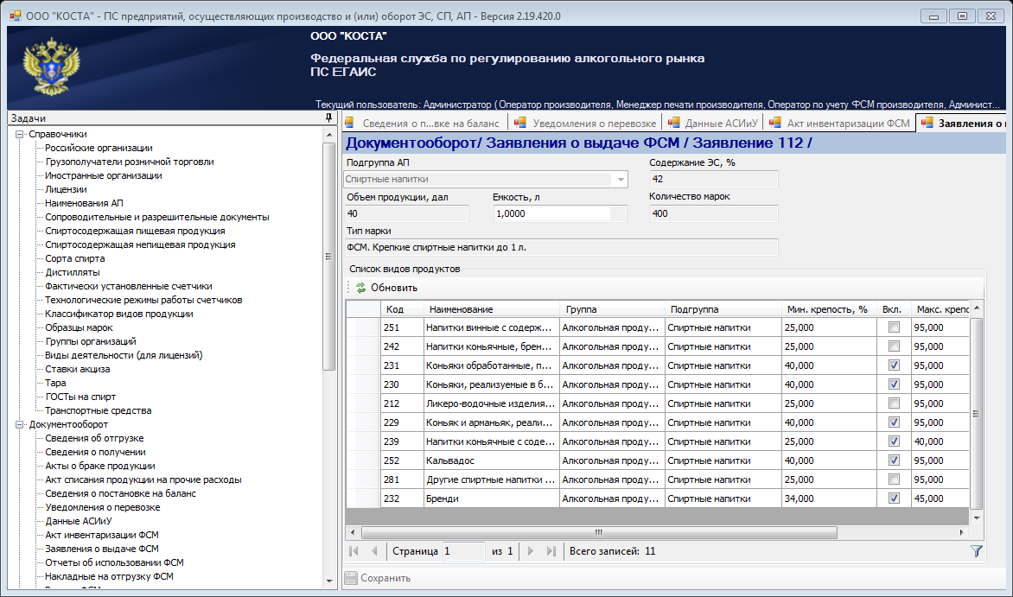Viewport: 1013px width, 597px height.
Task: Open Российские организации in tree
Action: (x=99, y=148)
